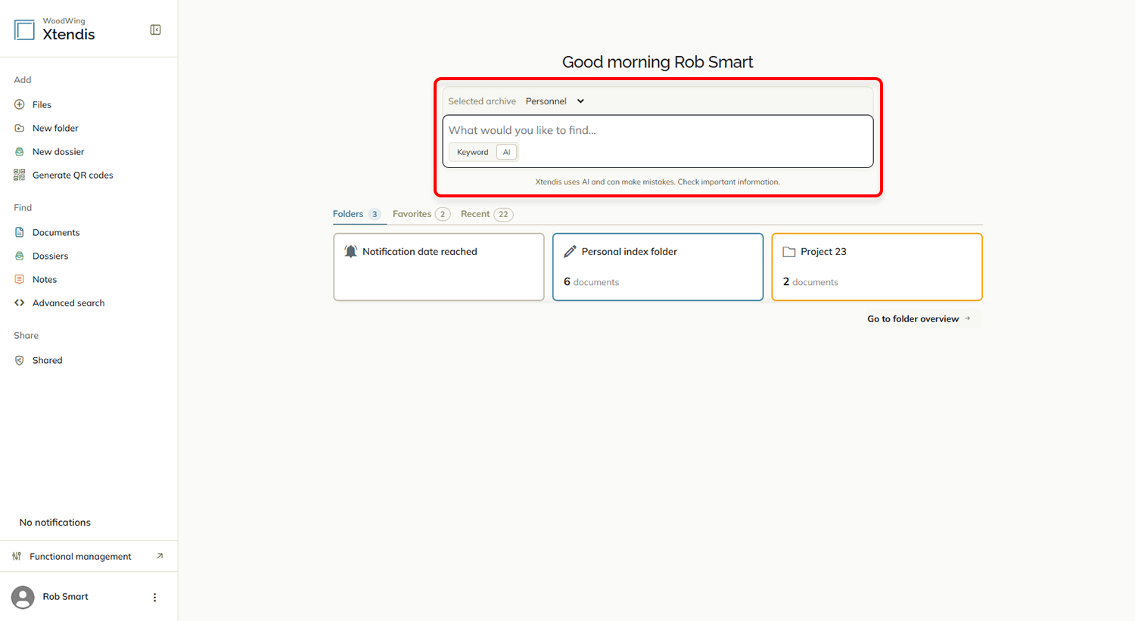The image size is (1135, 621).
Task: Click the New folder icon
Action: 20,128
